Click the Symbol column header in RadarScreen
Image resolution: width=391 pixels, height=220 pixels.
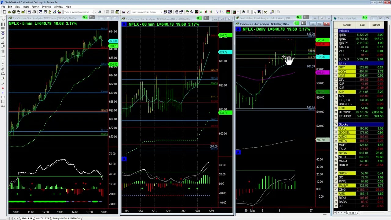point(347,25)
